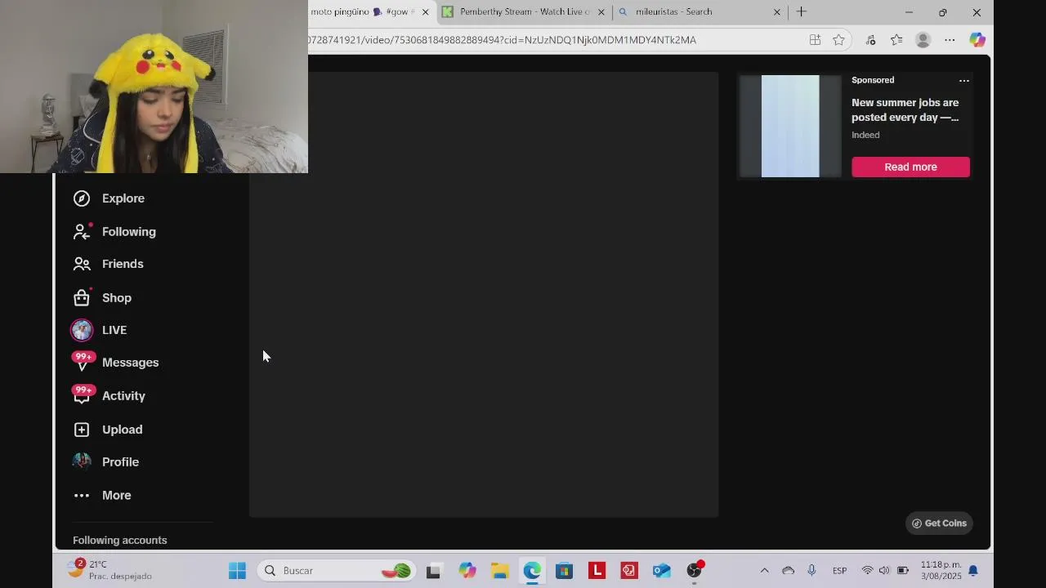Close the Pemberthy Stream tab
The width and height of the screenshot is (1046, 588).
(x=601, y=12)
